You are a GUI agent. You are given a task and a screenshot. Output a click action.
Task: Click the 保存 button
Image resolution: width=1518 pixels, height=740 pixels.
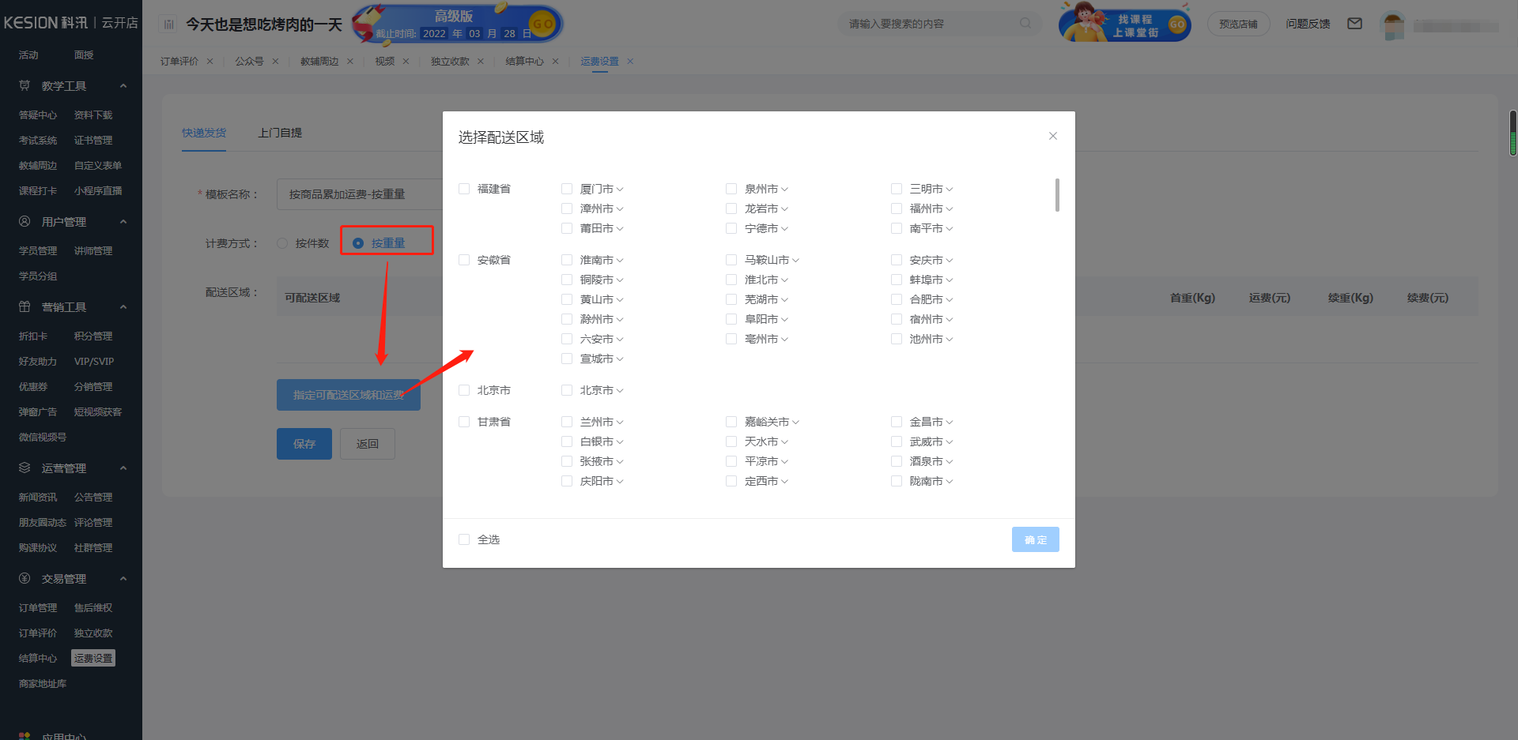[x=304, y=444]
